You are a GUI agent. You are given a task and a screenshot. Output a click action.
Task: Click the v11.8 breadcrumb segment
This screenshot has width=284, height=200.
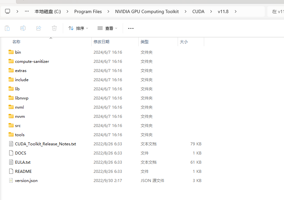(223, 11)
